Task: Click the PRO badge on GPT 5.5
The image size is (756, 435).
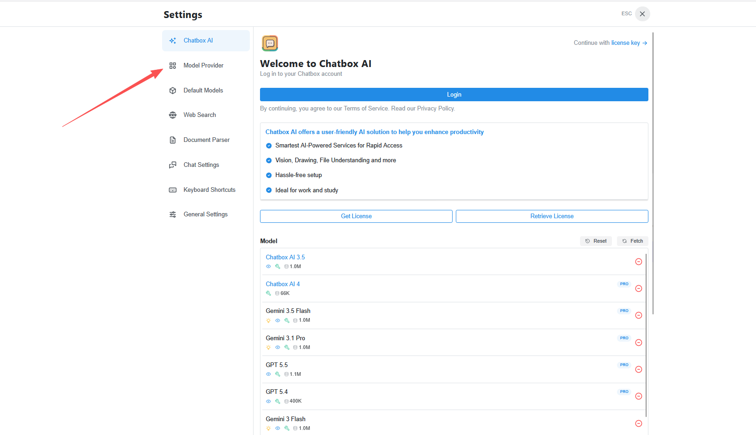Action: point(624,365)
